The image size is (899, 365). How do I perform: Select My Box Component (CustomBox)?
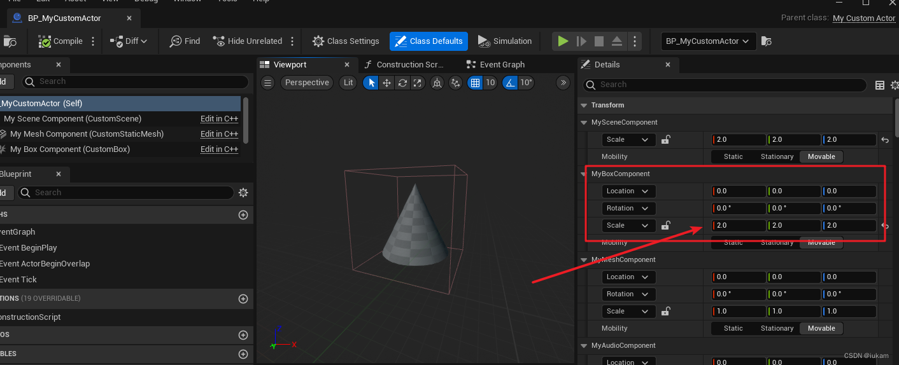tap(70, 149)
